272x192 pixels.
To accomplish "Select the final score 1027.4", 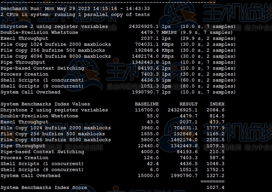I will pos(215,188).
